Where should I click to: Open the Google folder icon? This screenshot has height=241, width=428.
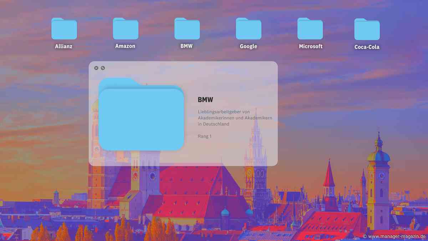click(x=249, y=29)
